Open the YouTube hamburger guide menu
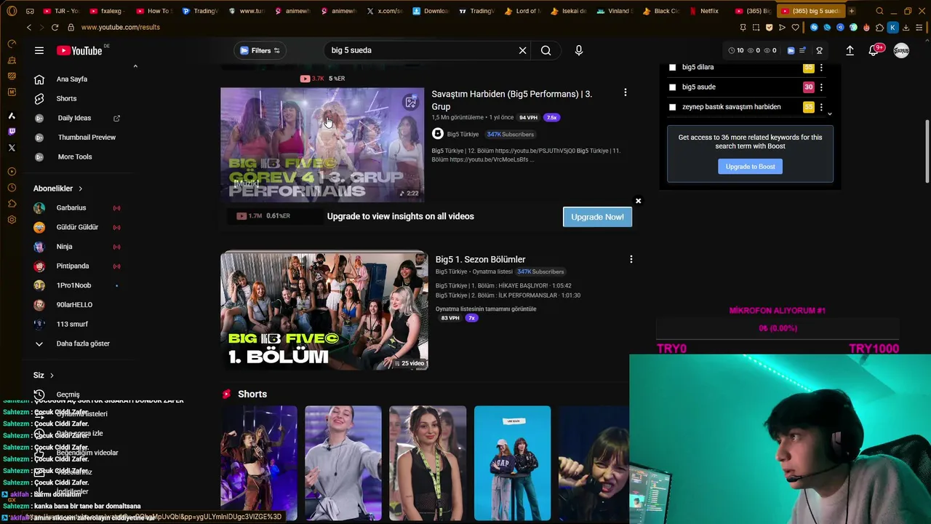 [39, 50]
